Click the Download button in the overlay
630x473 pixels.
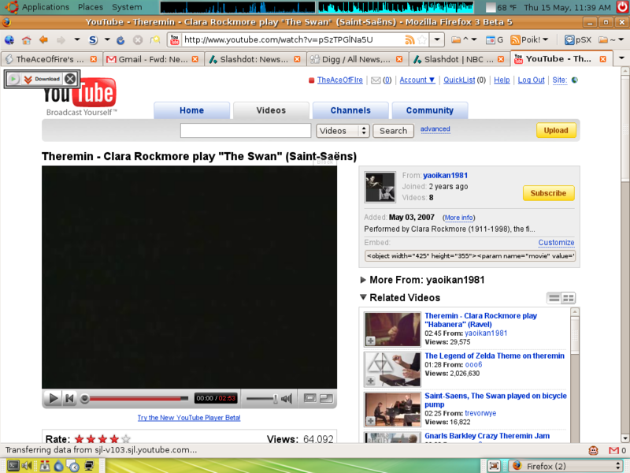43,79
